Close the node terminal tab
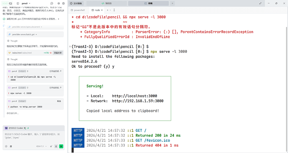 (102, 10)
